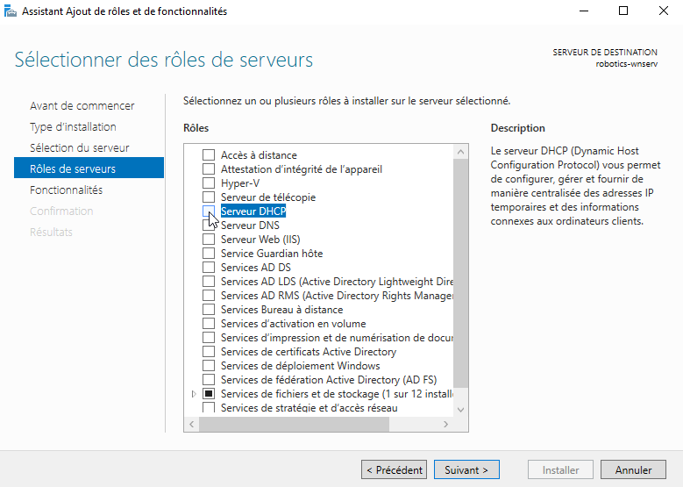This screenshot has height=487, width=683.
Task: Open the Avant de commencer page
Action: [82, 106]
